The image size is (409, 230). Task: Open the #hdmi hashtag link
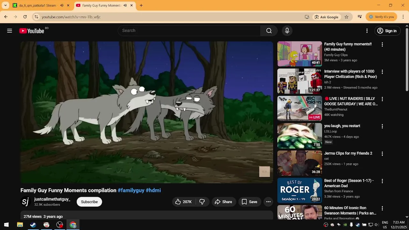153,190
